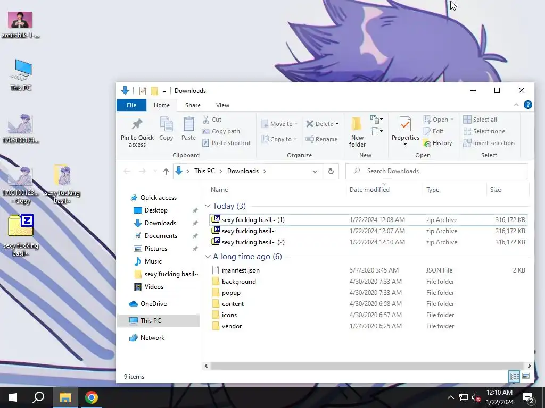Viewport: 545px width, 408px height.
Task: Select sexy fucking basil~ (2) zip file
Action: pos(368,242)
